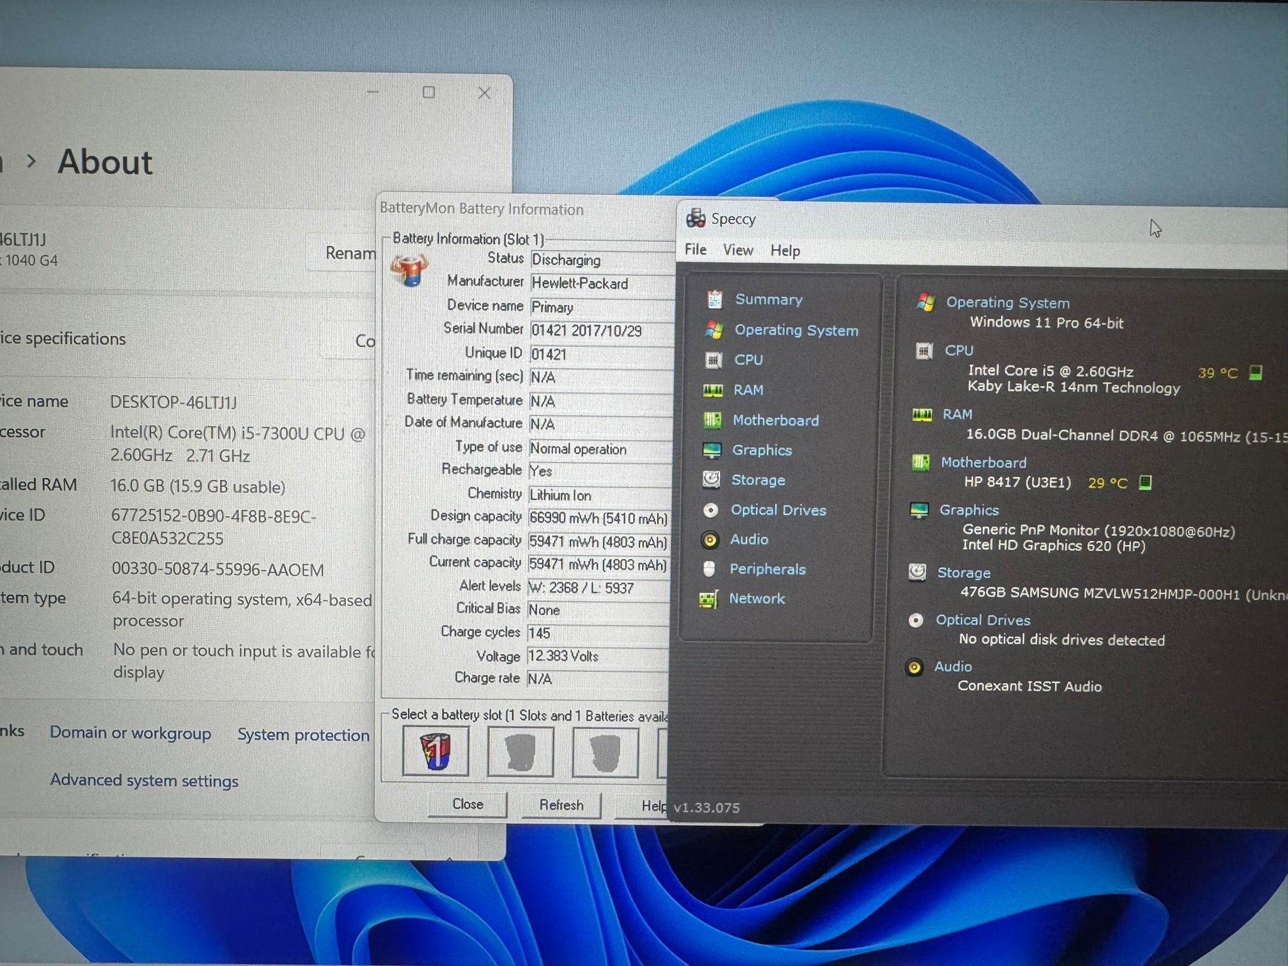Click the Storage icon in Speccy summary pane

pyautogui.click(x=918, y=572)
